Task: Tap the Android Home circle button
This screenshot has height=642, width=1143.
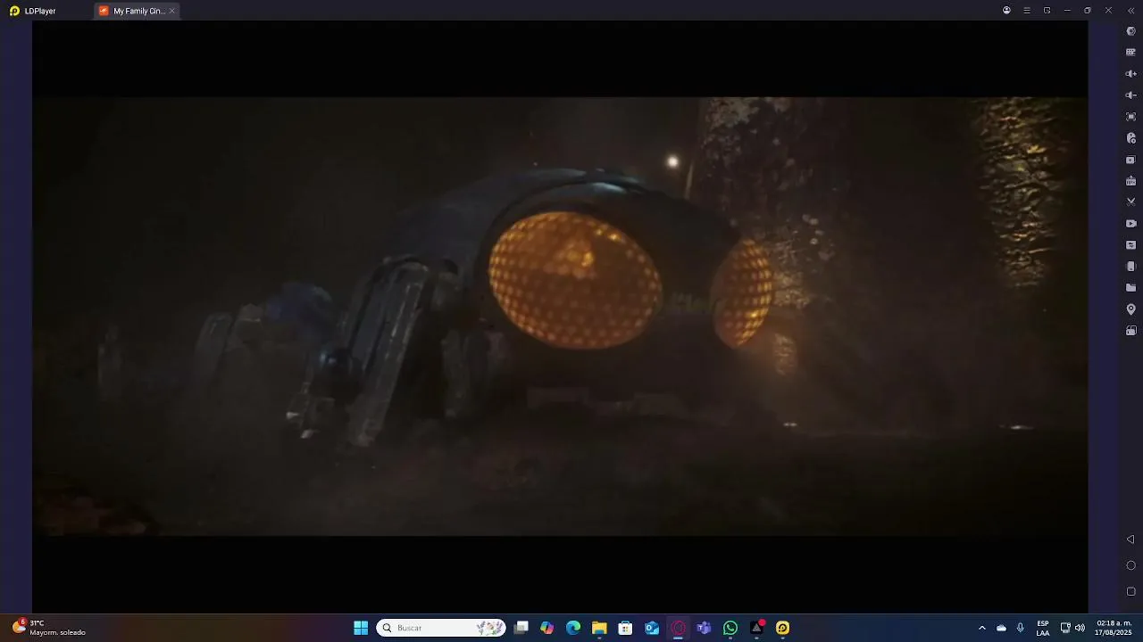Action: (1130, 565)
